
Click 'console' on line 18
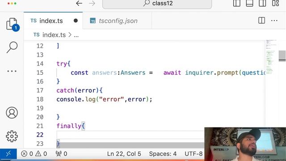pos(69,99)
